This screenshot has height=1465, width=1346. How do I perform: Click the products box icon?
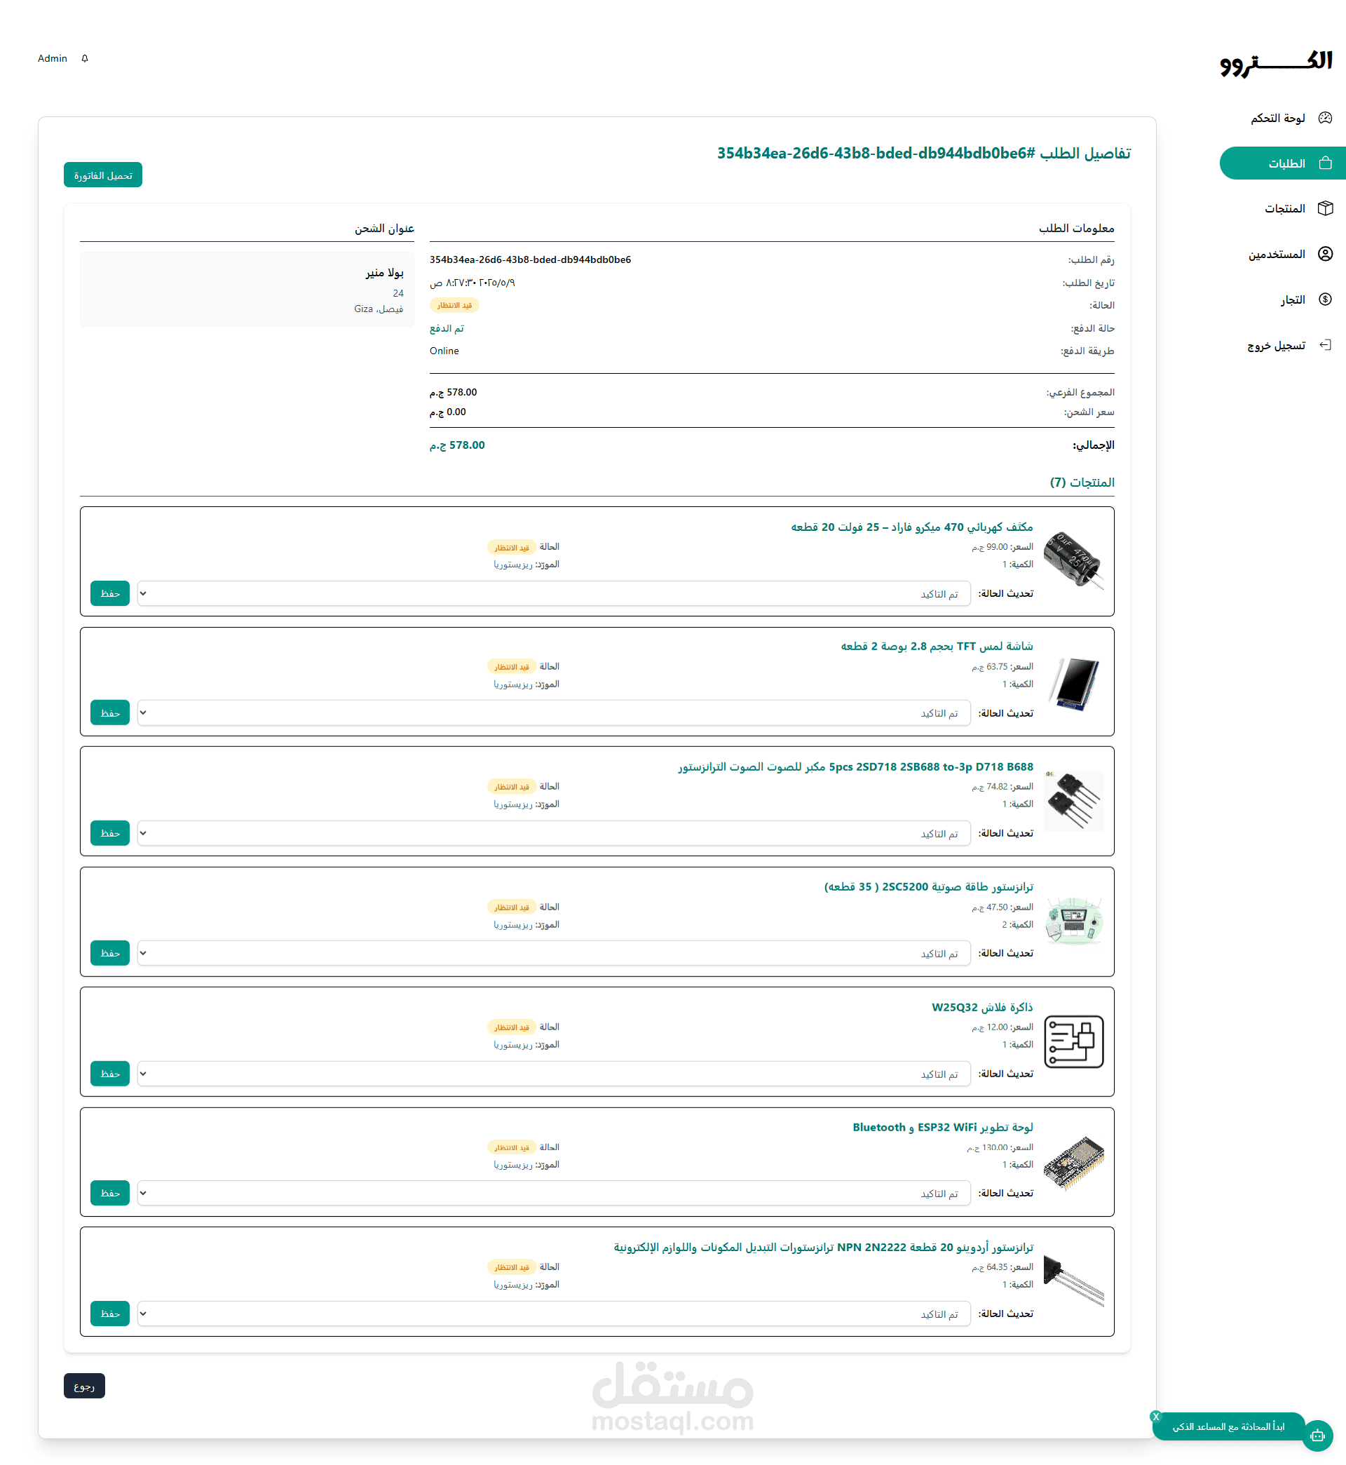[1325, 208]
